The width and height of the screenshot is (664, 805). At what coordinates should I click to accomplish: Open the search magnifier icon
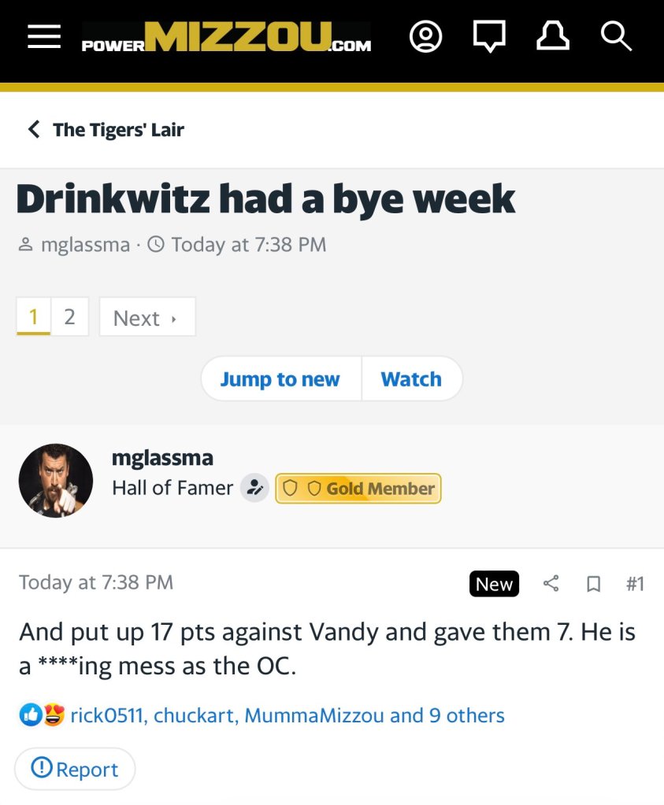(615, 37)
